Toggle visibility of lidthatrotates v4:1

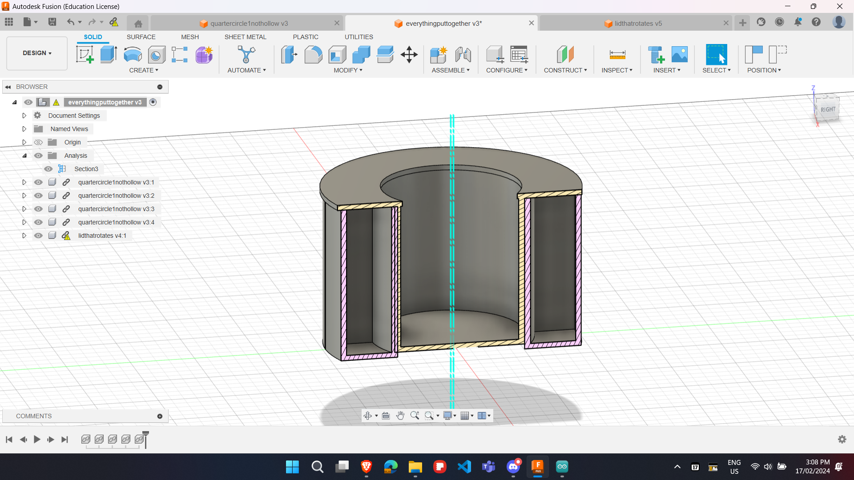tap(39, 236)
